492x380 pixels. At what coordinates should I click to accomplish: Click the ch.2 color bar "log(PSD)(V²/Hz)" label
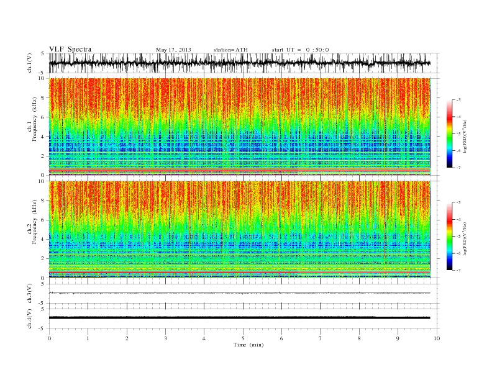coord(465,239)
